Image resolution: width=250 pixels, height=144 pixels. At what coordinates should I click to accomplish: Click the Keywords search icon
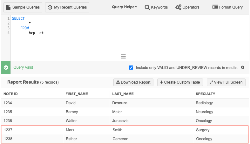(147, 7)
